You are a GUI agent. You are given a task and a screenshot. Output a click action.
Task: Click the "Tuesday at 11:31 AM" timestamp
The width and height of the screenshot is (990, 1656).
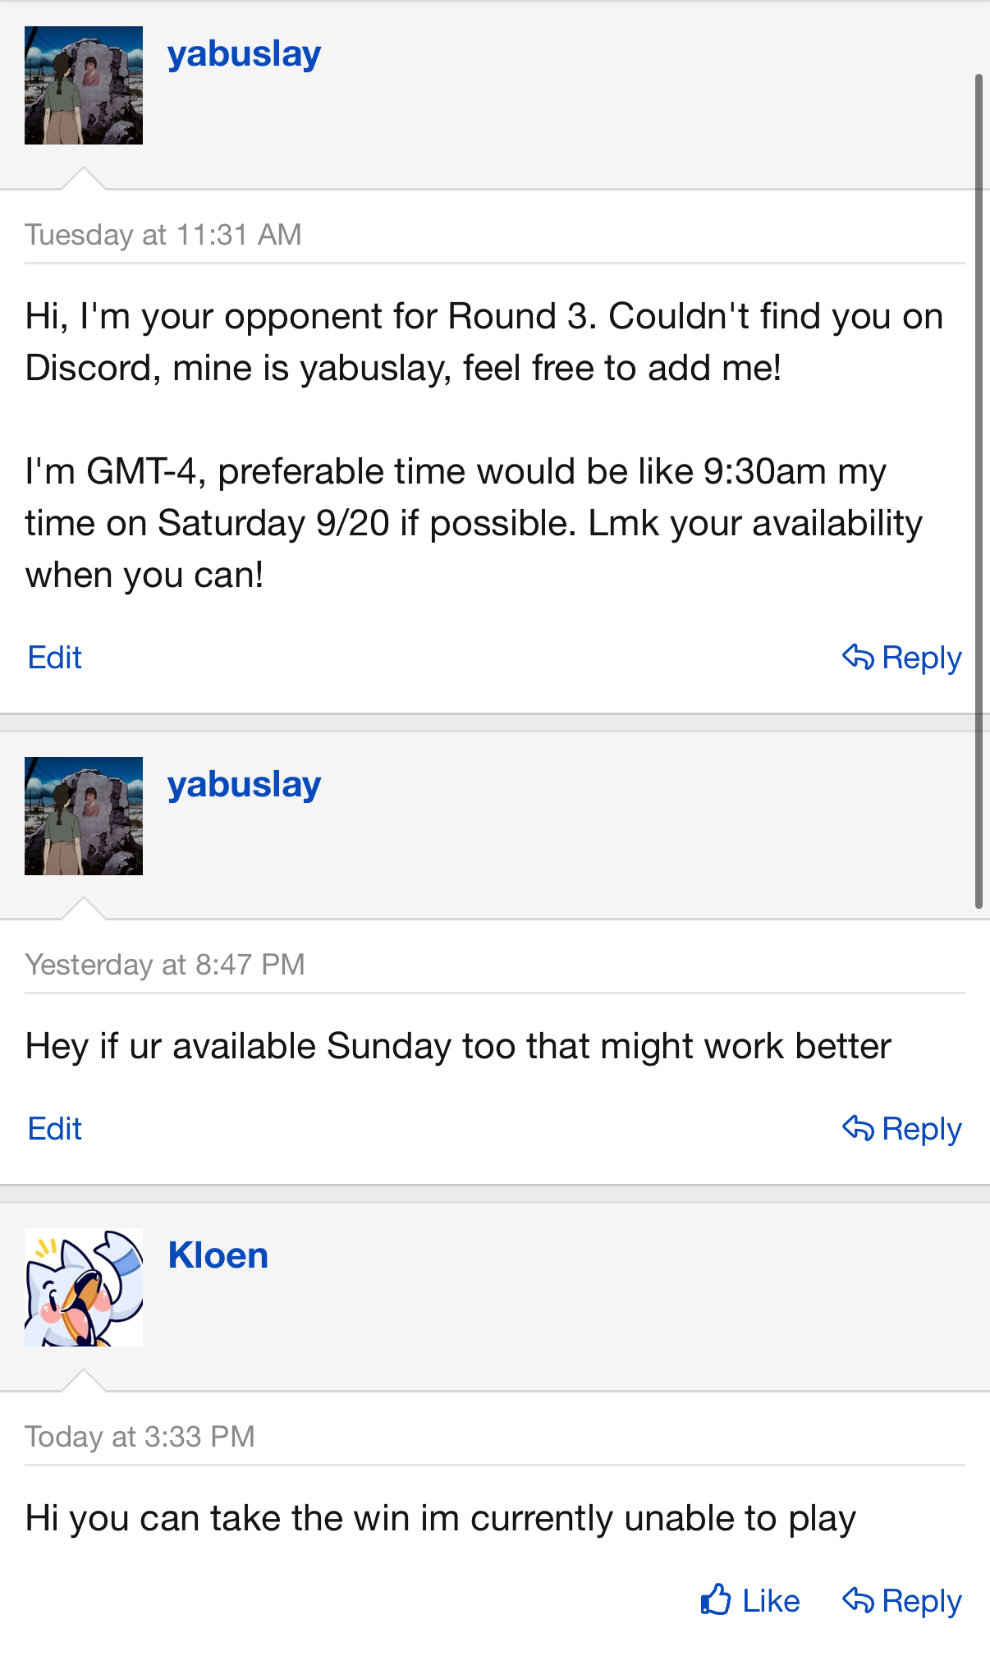(163, 235)
